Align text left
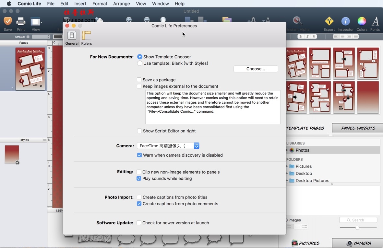Image resolution: width=383 pixels, height=248 pixels. point(336,37)
